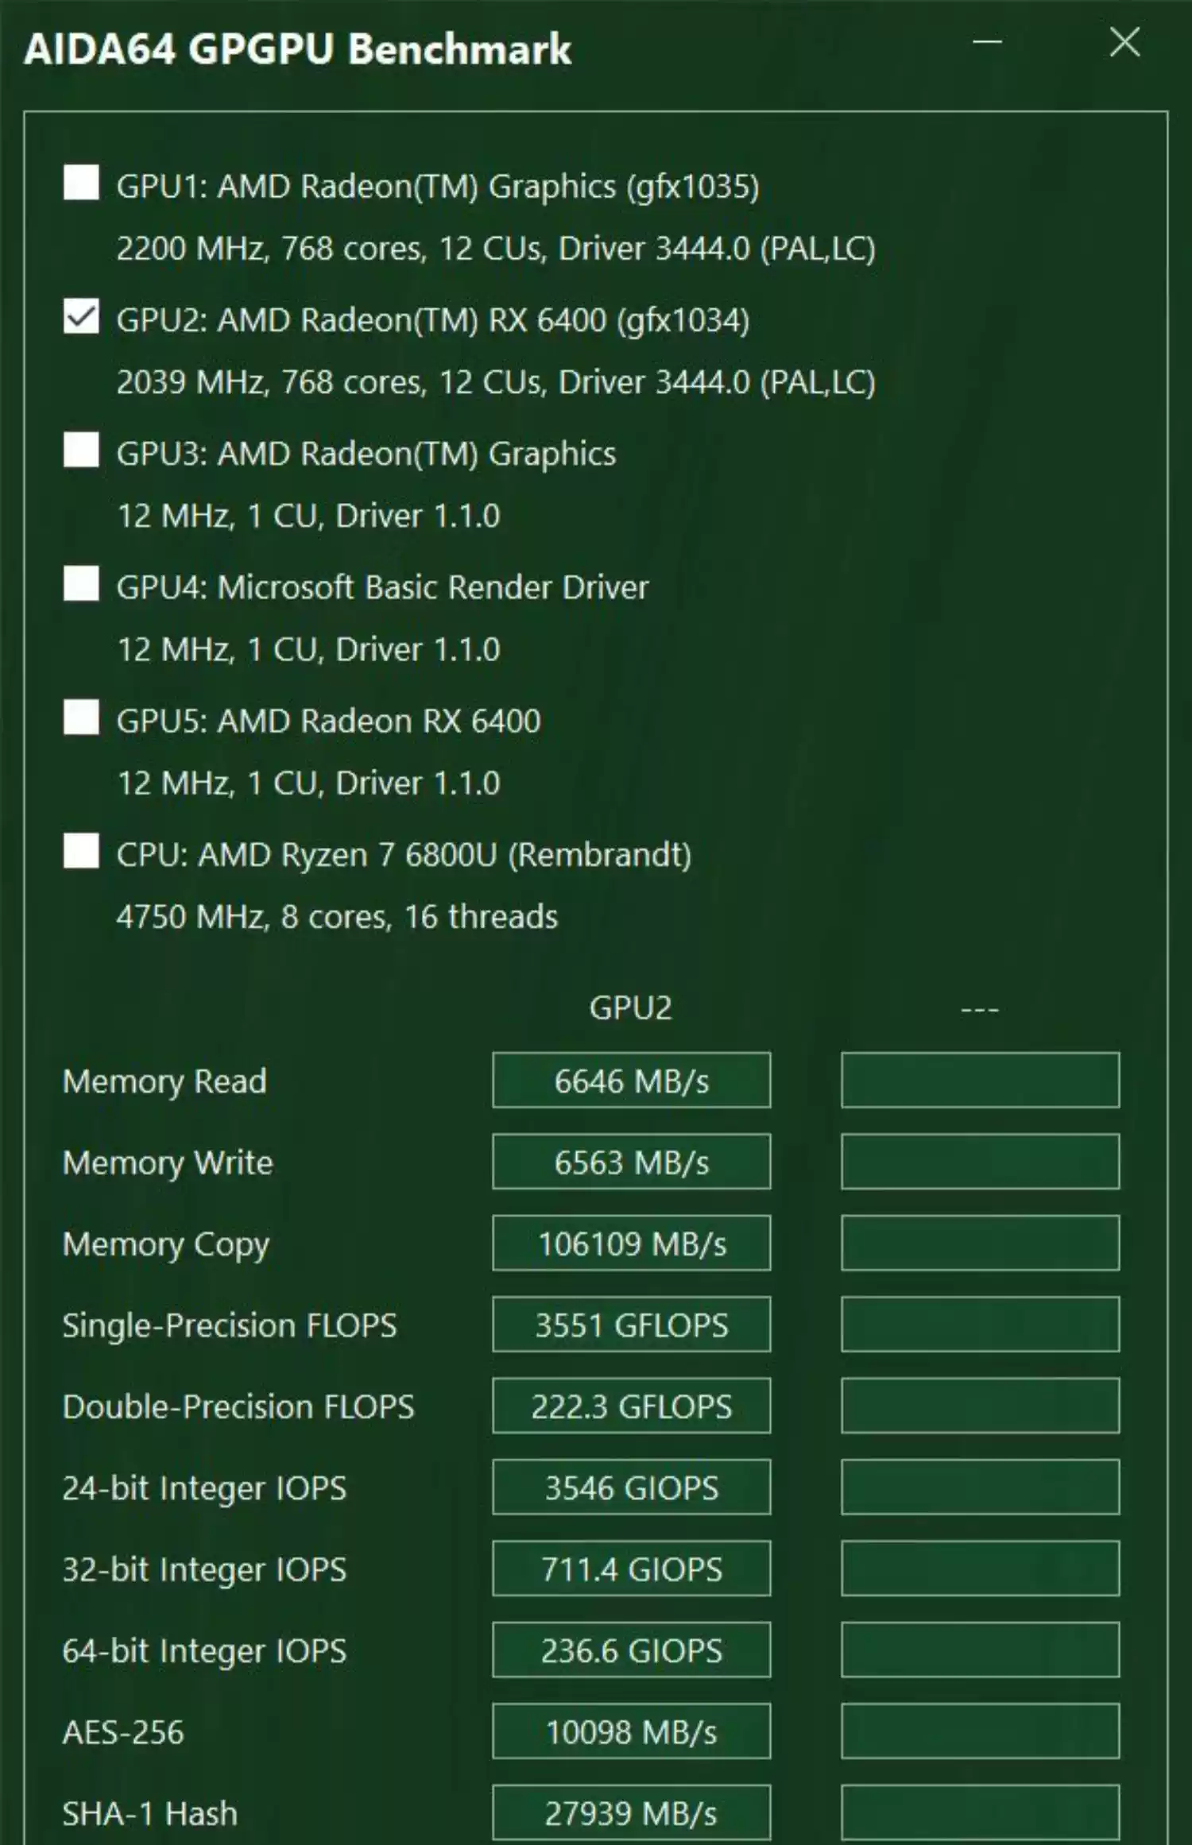
Task: Select the Single-Precision FLOPS 3551 GFLOPS field
Action: (631, 1325)
